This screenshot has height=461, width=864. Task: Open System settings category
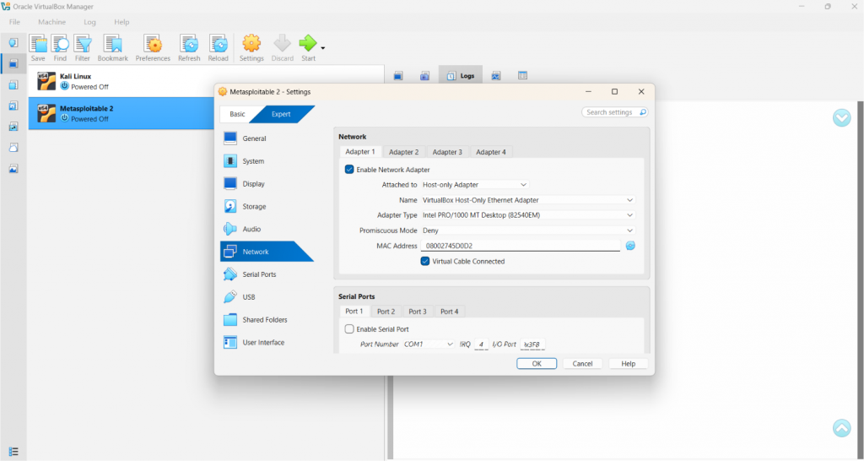click(265, 161)
